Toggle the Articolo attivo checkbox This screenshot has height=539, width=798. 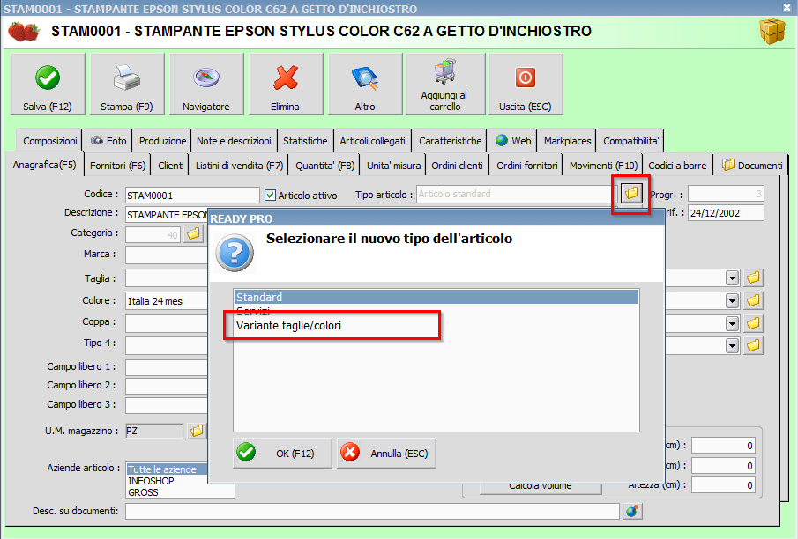click(x=270, y=195)
